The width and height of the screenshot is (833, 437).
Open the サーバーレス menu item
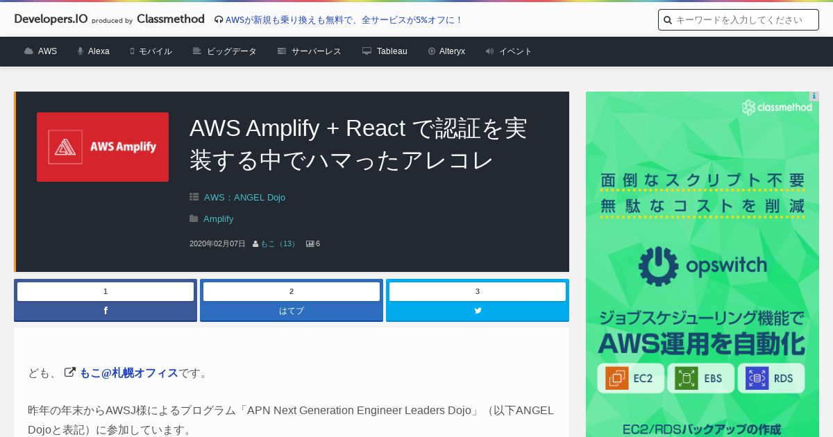tap(317, 51)
